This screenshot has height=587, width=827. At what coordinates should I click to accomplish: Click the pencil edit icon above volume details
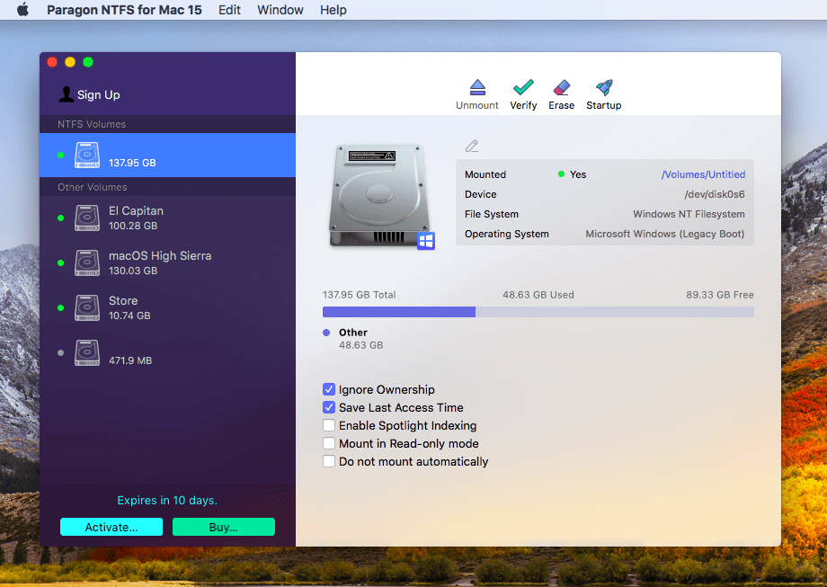click(x=471, y=145)
